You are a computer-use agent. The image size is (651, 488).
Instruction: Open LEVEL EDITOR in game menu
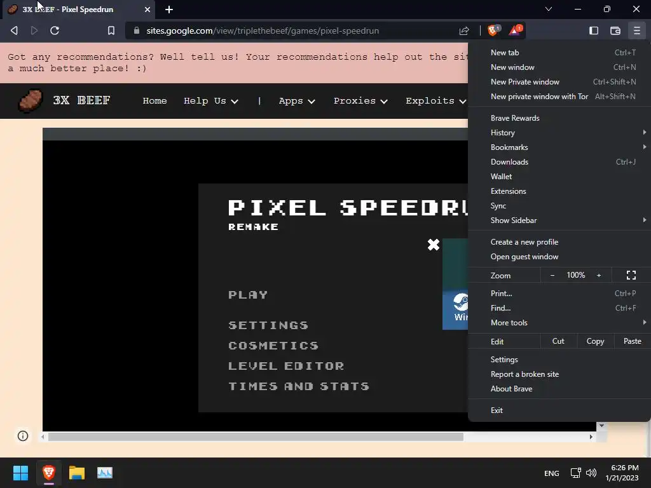[286, 366]
